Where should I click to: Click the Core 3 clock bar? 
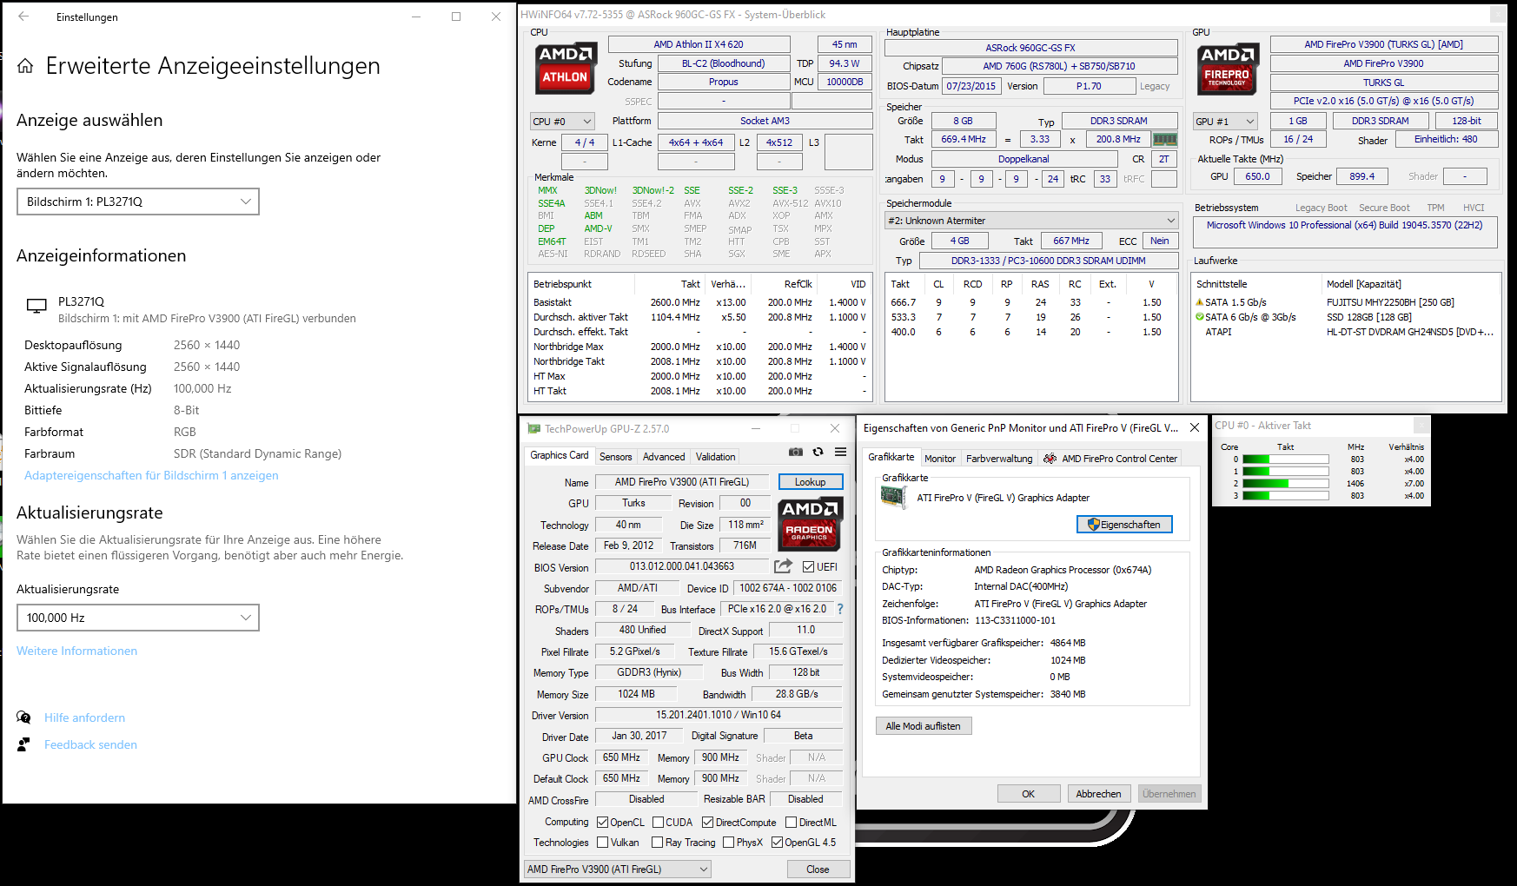[x=1286, y=496]
